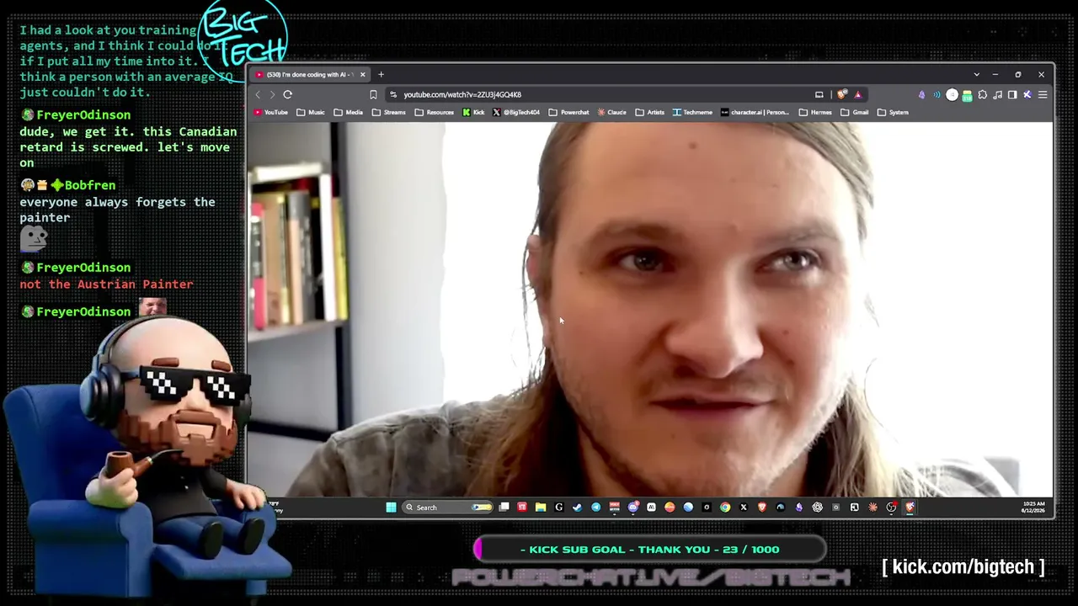The height and width of the screenshot is (606, 1078).
Task: Expand the Music bookmarks folder
Action: (311, 112)
